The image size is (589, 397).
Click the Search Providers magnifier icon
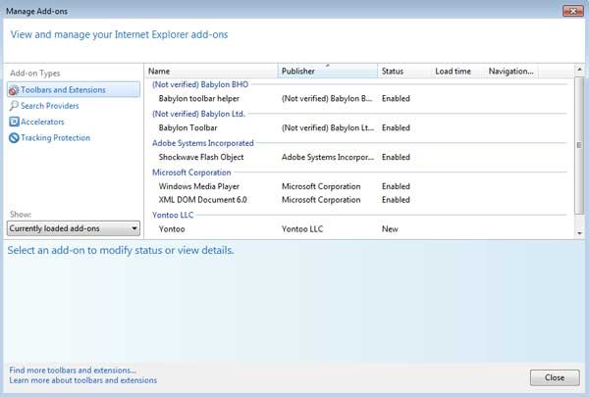(x=14, y=106)
